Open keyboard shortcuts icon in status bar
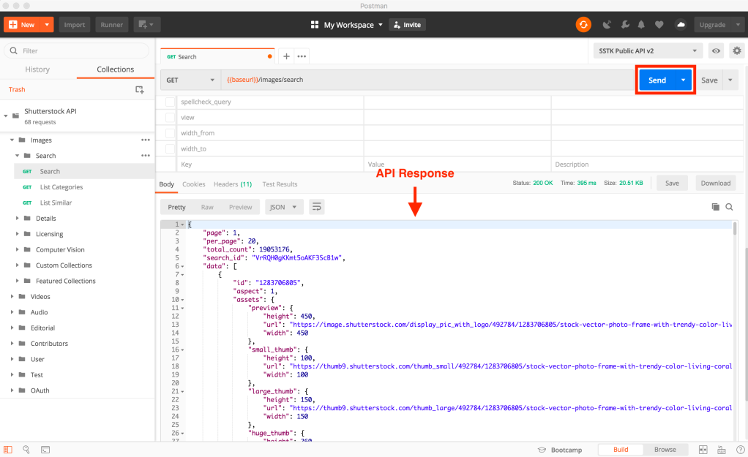 pos(722,450)
